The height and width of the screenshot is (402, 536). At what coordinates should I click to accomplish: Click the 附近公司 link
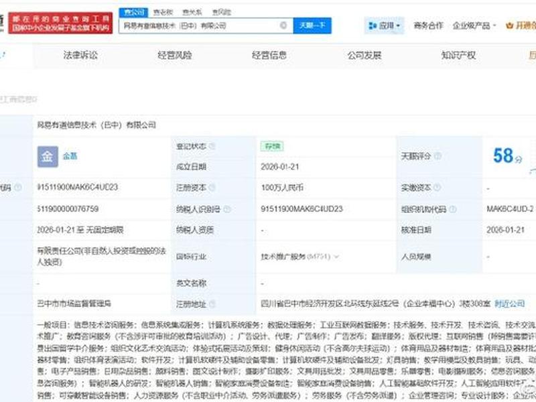(509, 304)
